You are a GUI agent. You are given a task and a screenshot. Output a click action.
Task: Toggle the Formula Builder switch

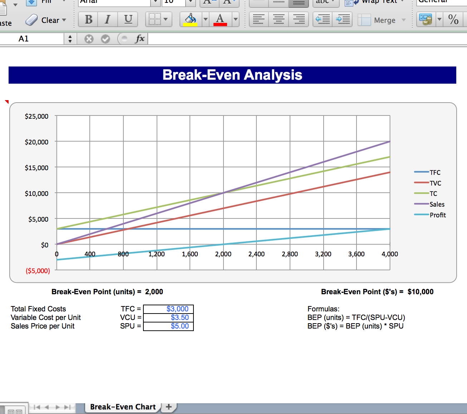click(x=123, y=39)
